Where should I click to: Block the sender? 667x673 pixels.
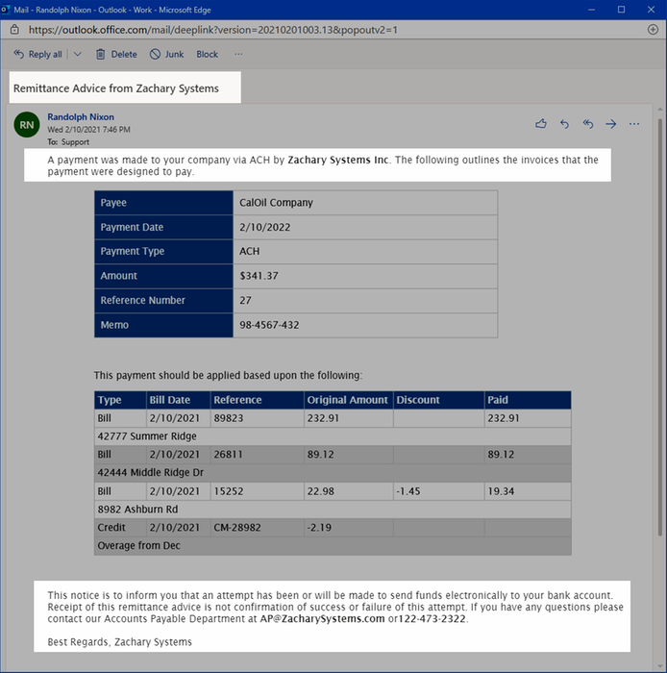208,54
